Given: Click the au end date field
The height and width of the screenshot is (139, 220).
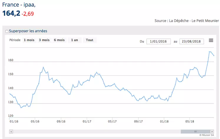Looking at the screenshot, I should click(191, 41).
